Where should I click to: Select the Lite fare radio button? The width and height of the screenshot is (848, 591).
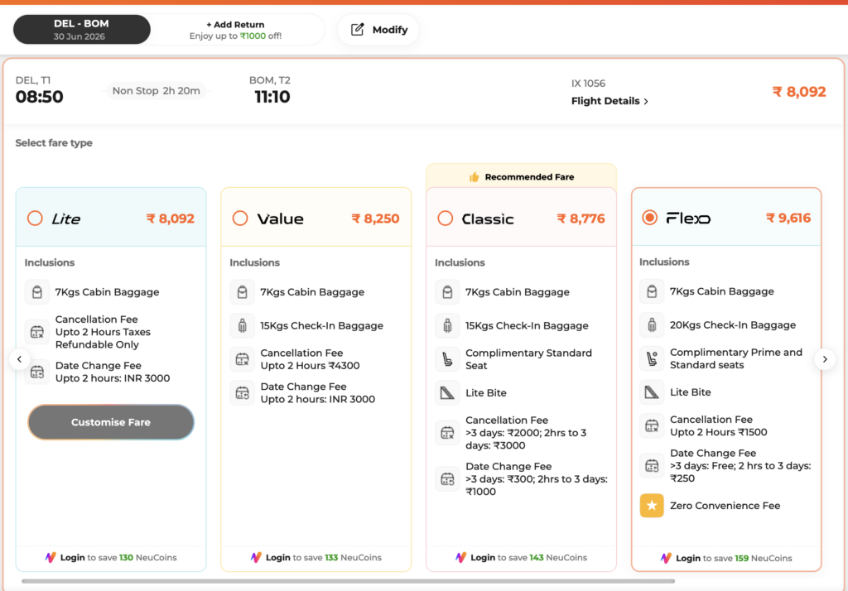point(35,219)
